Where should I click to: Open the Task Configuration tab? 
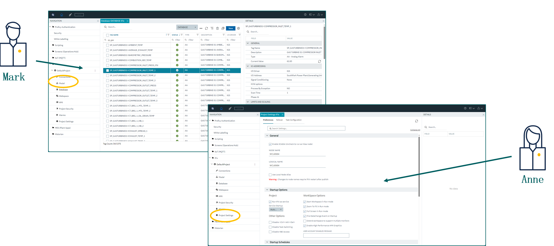point(294,120)
